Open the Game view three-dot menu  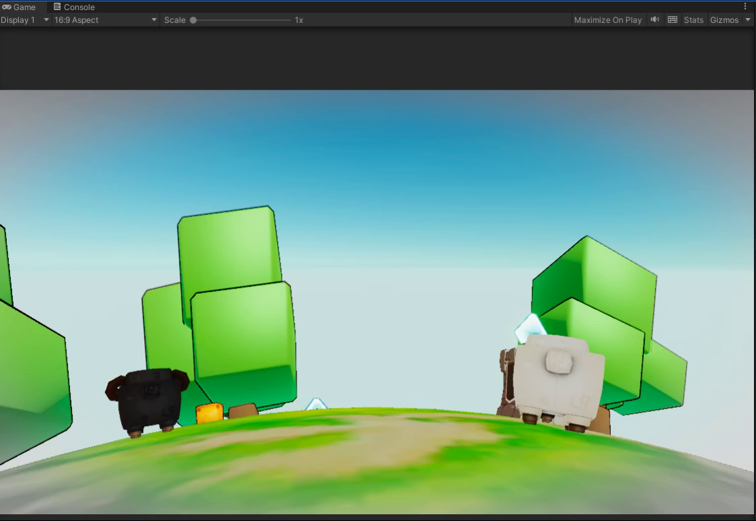click(x=745, y=7)
